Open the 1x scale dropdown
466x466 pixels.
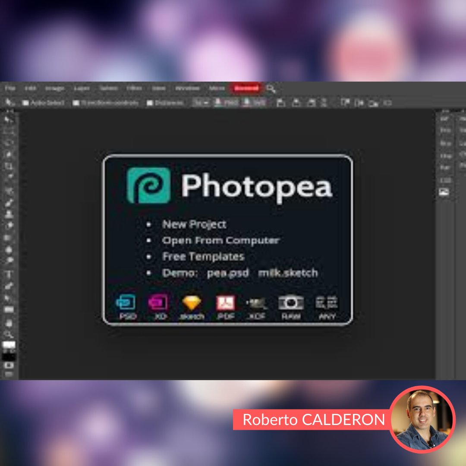202,103
